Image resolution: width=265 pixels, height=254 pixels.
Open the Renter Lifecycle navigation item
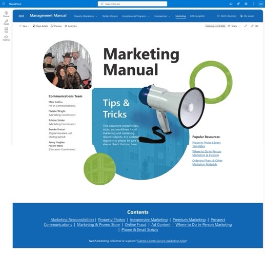click(110, 16)
